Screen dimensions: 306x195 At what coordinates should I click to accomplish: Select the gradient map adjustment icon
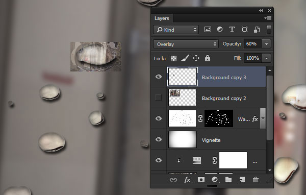(197, 160)
